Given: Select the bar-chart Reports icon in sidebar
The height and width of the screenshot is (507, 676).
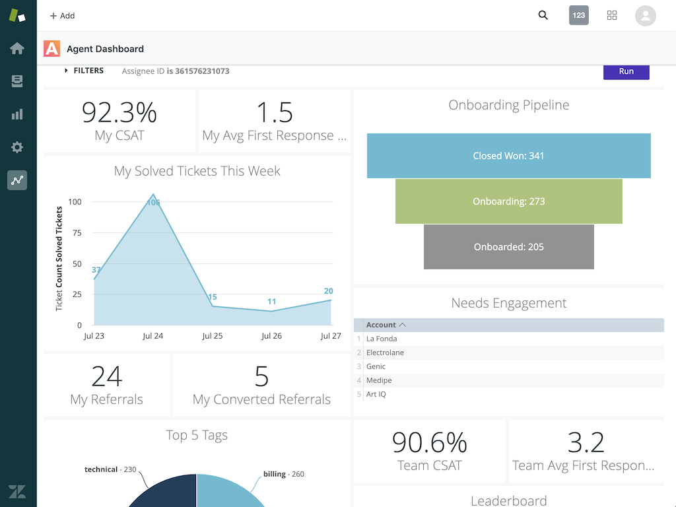Looking at the screenshot, I should [x=17, y=114].
